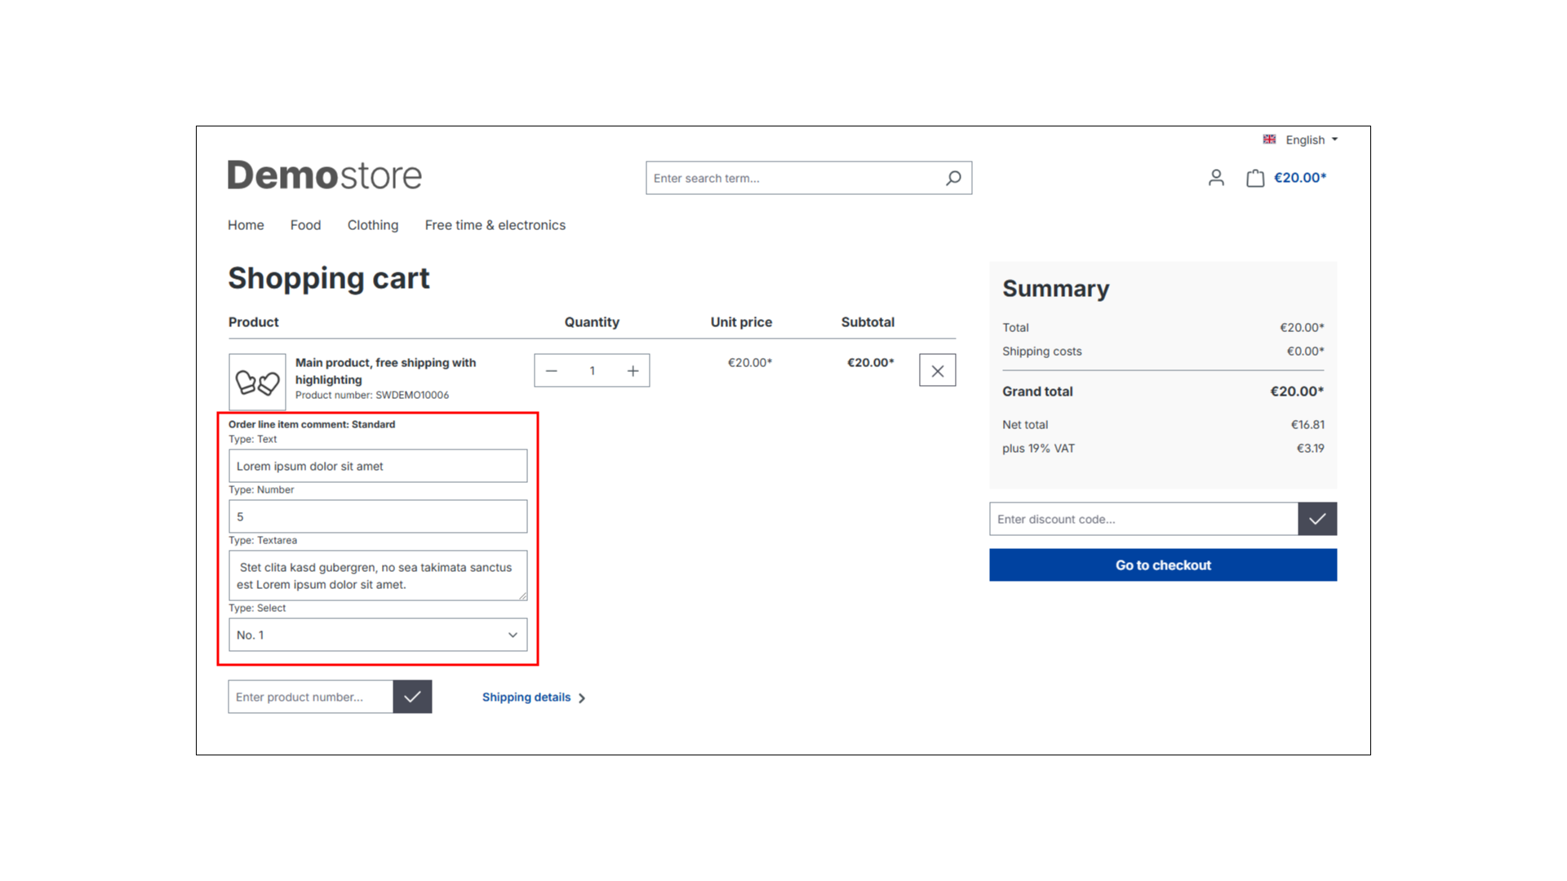The image size is (1567, 881).
Task: Expand Shipping details link
Action: pyautogui.click(x=533, y=697)
